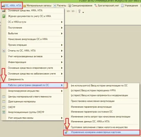
Task: Click the table icon beside ОКОФ
Action: (4, 107)
